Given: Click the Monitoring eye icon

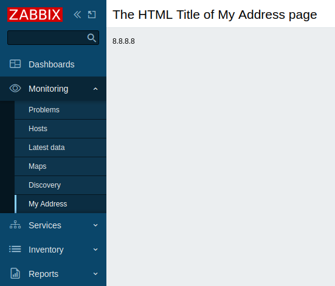Looking at the screenshot, I should point(15,89).
